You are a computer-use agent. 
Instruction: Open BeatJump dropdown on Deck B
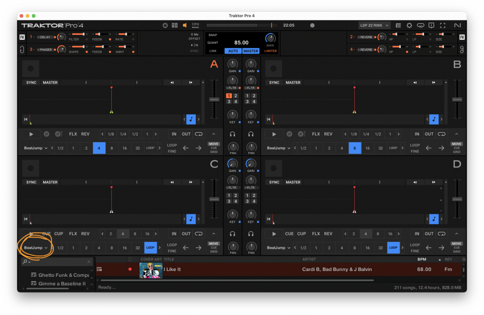[x=279, y=148]
